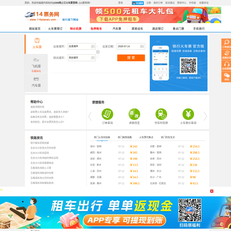Click the 出发日期 date field

pos(131,47)
